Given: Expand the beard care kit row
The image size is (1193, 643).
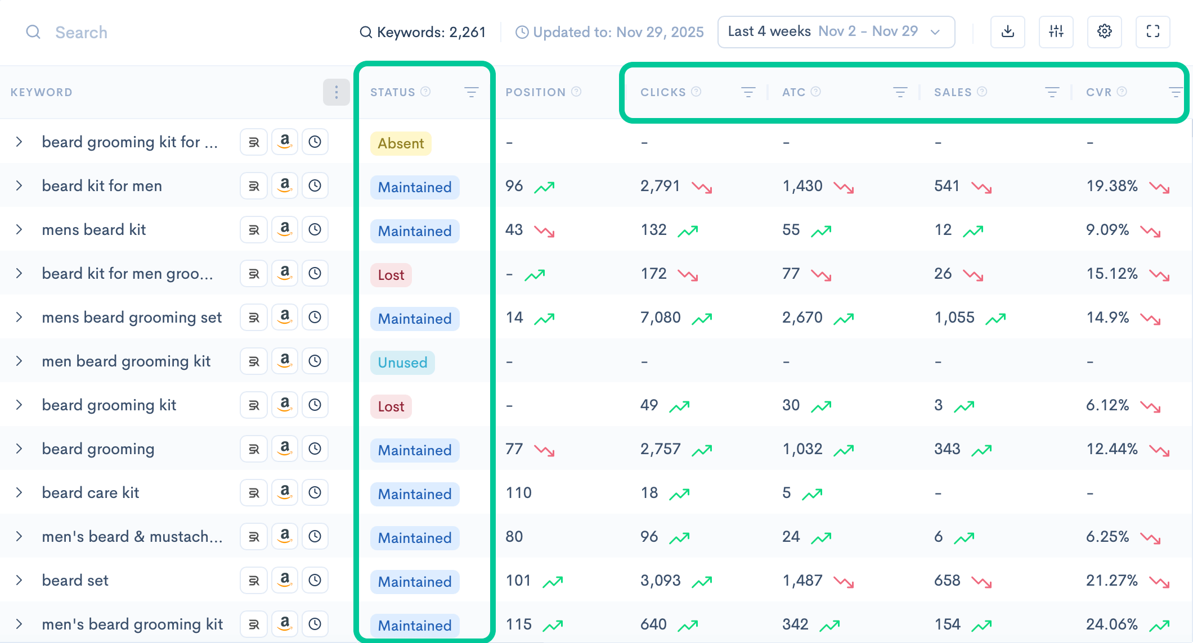Looking at the screenshot, I should [x=19, y=492].
